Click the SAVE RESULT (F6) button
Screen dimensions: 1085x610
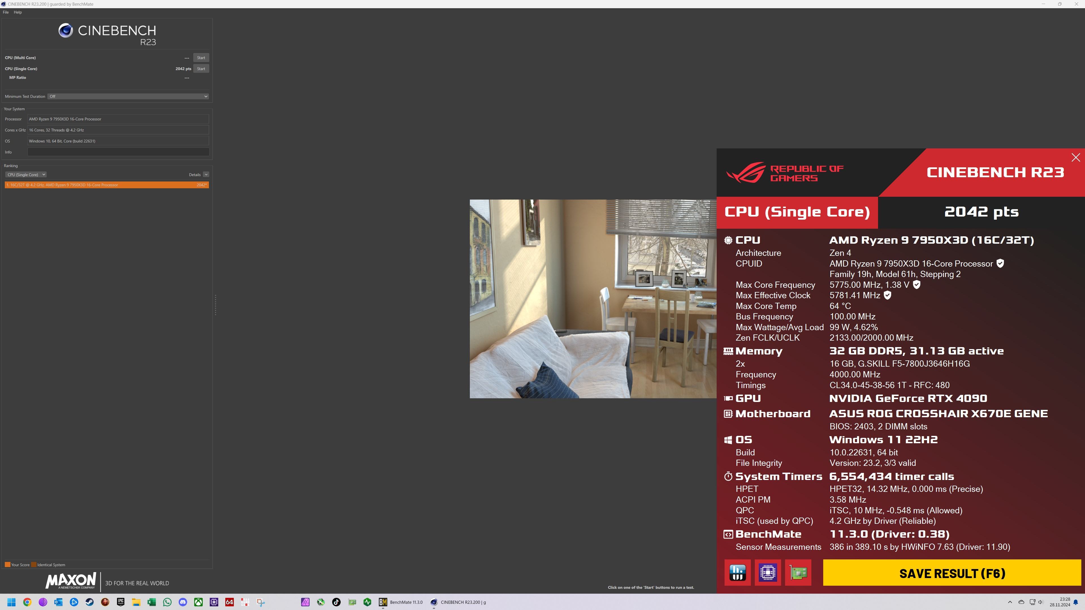[952, 572]
